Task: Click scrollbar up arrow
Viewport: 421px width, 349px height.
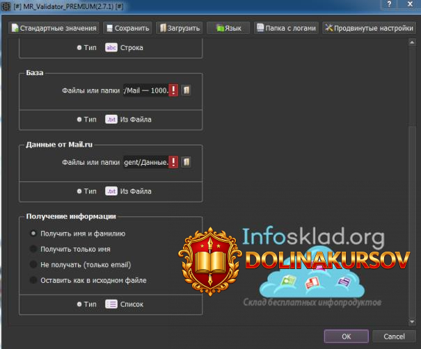Action: (412, 42)
